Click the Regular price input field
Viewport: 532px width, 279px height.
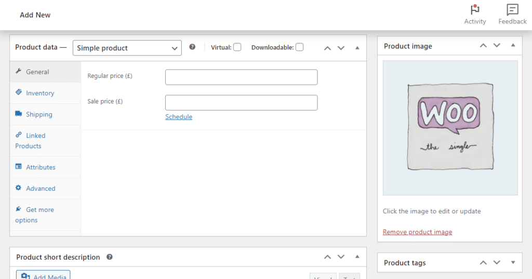pyautogui.click(x=241, y=77)
